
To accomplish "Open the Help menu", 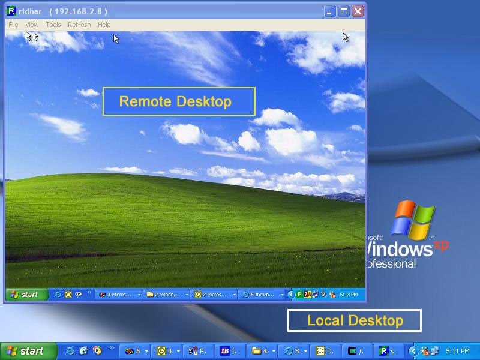I will pyautogui.click(x=104, y=25).
